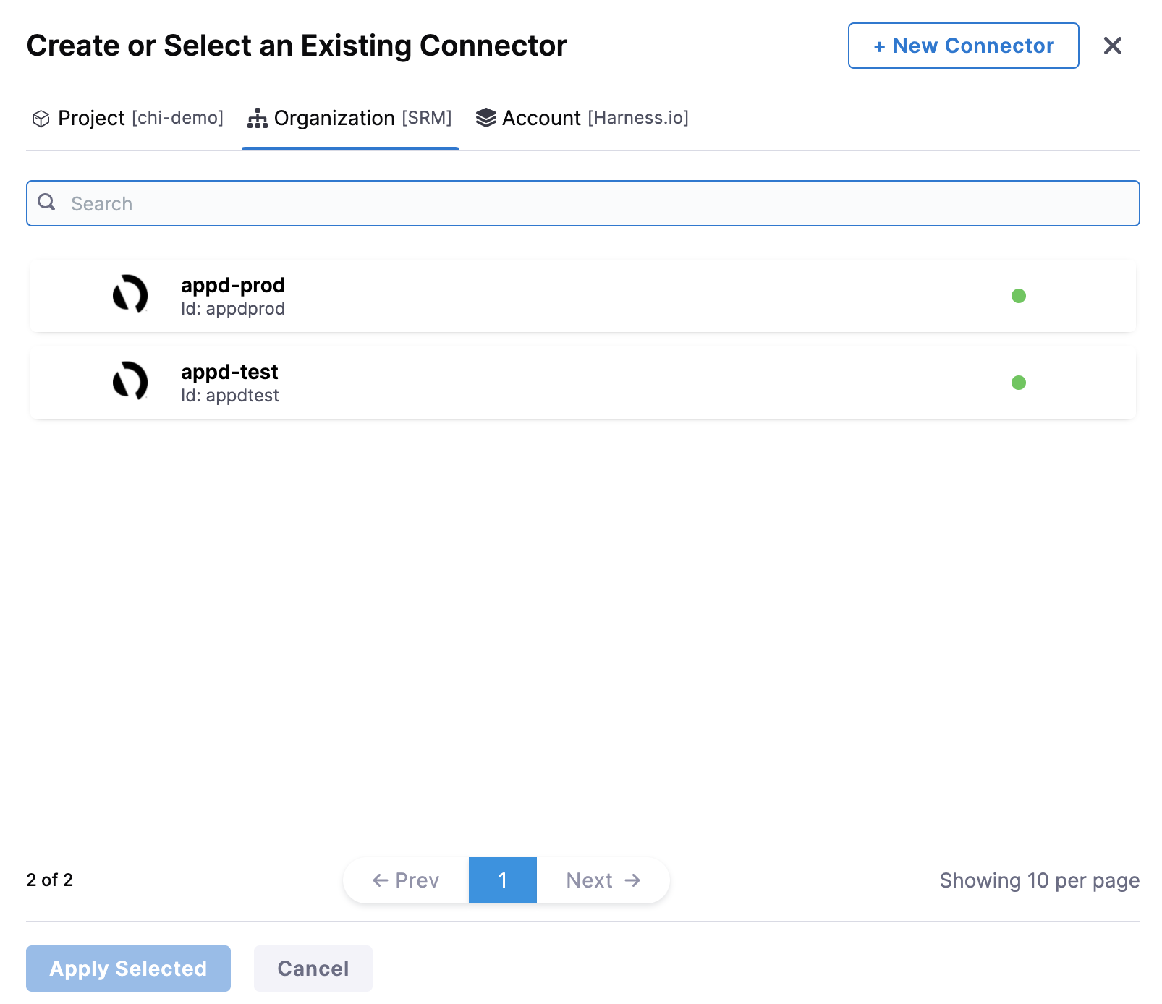Close the connector dialog with X

(x=1113, y=46)
